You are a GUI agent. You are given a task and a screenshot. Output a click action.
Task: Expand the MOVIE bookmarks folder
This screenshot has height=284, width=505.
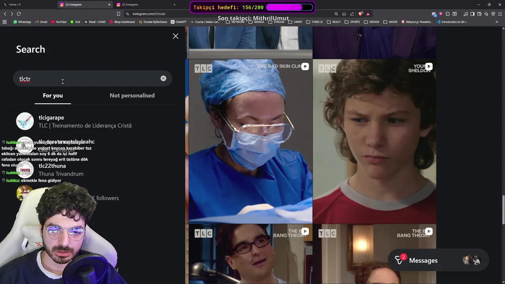(x=390, y=22)
